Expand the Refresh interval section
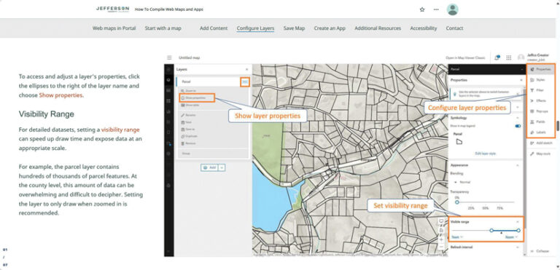The height and width of the screenshot is (270, 560). (518, 247)
